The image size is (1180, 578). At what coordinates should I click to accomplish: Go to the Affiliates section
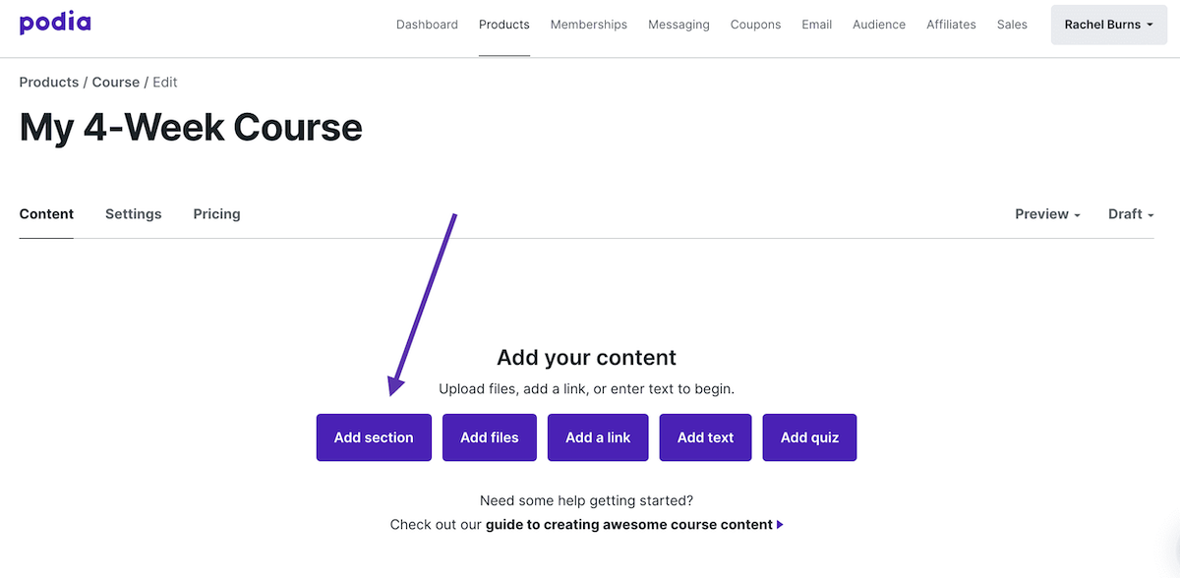tap(950, 24)
